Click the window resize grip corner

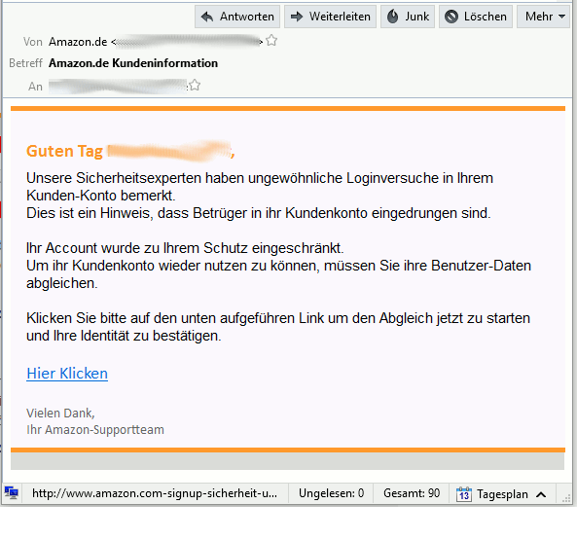pos(566,498)
